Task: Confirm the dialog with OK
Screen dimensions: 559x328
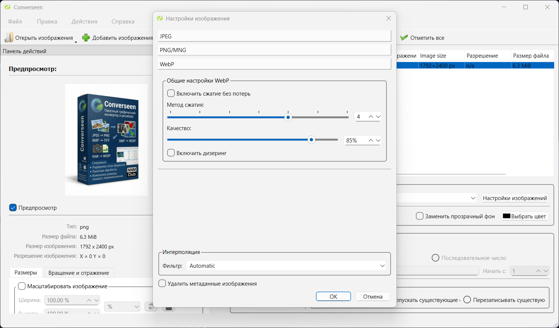Action: [x=333, y=296]
